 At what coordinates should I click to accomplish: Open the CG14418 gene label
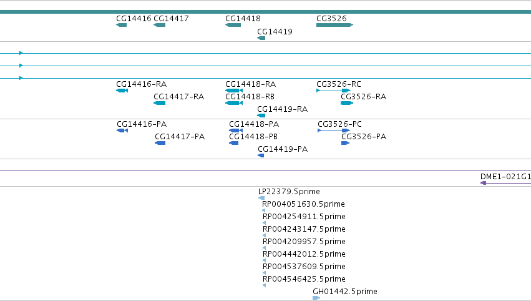pos(243,19)
